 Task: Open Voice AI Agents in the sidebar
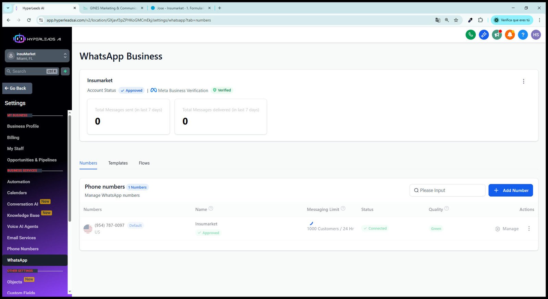click(x=23, y=227)
